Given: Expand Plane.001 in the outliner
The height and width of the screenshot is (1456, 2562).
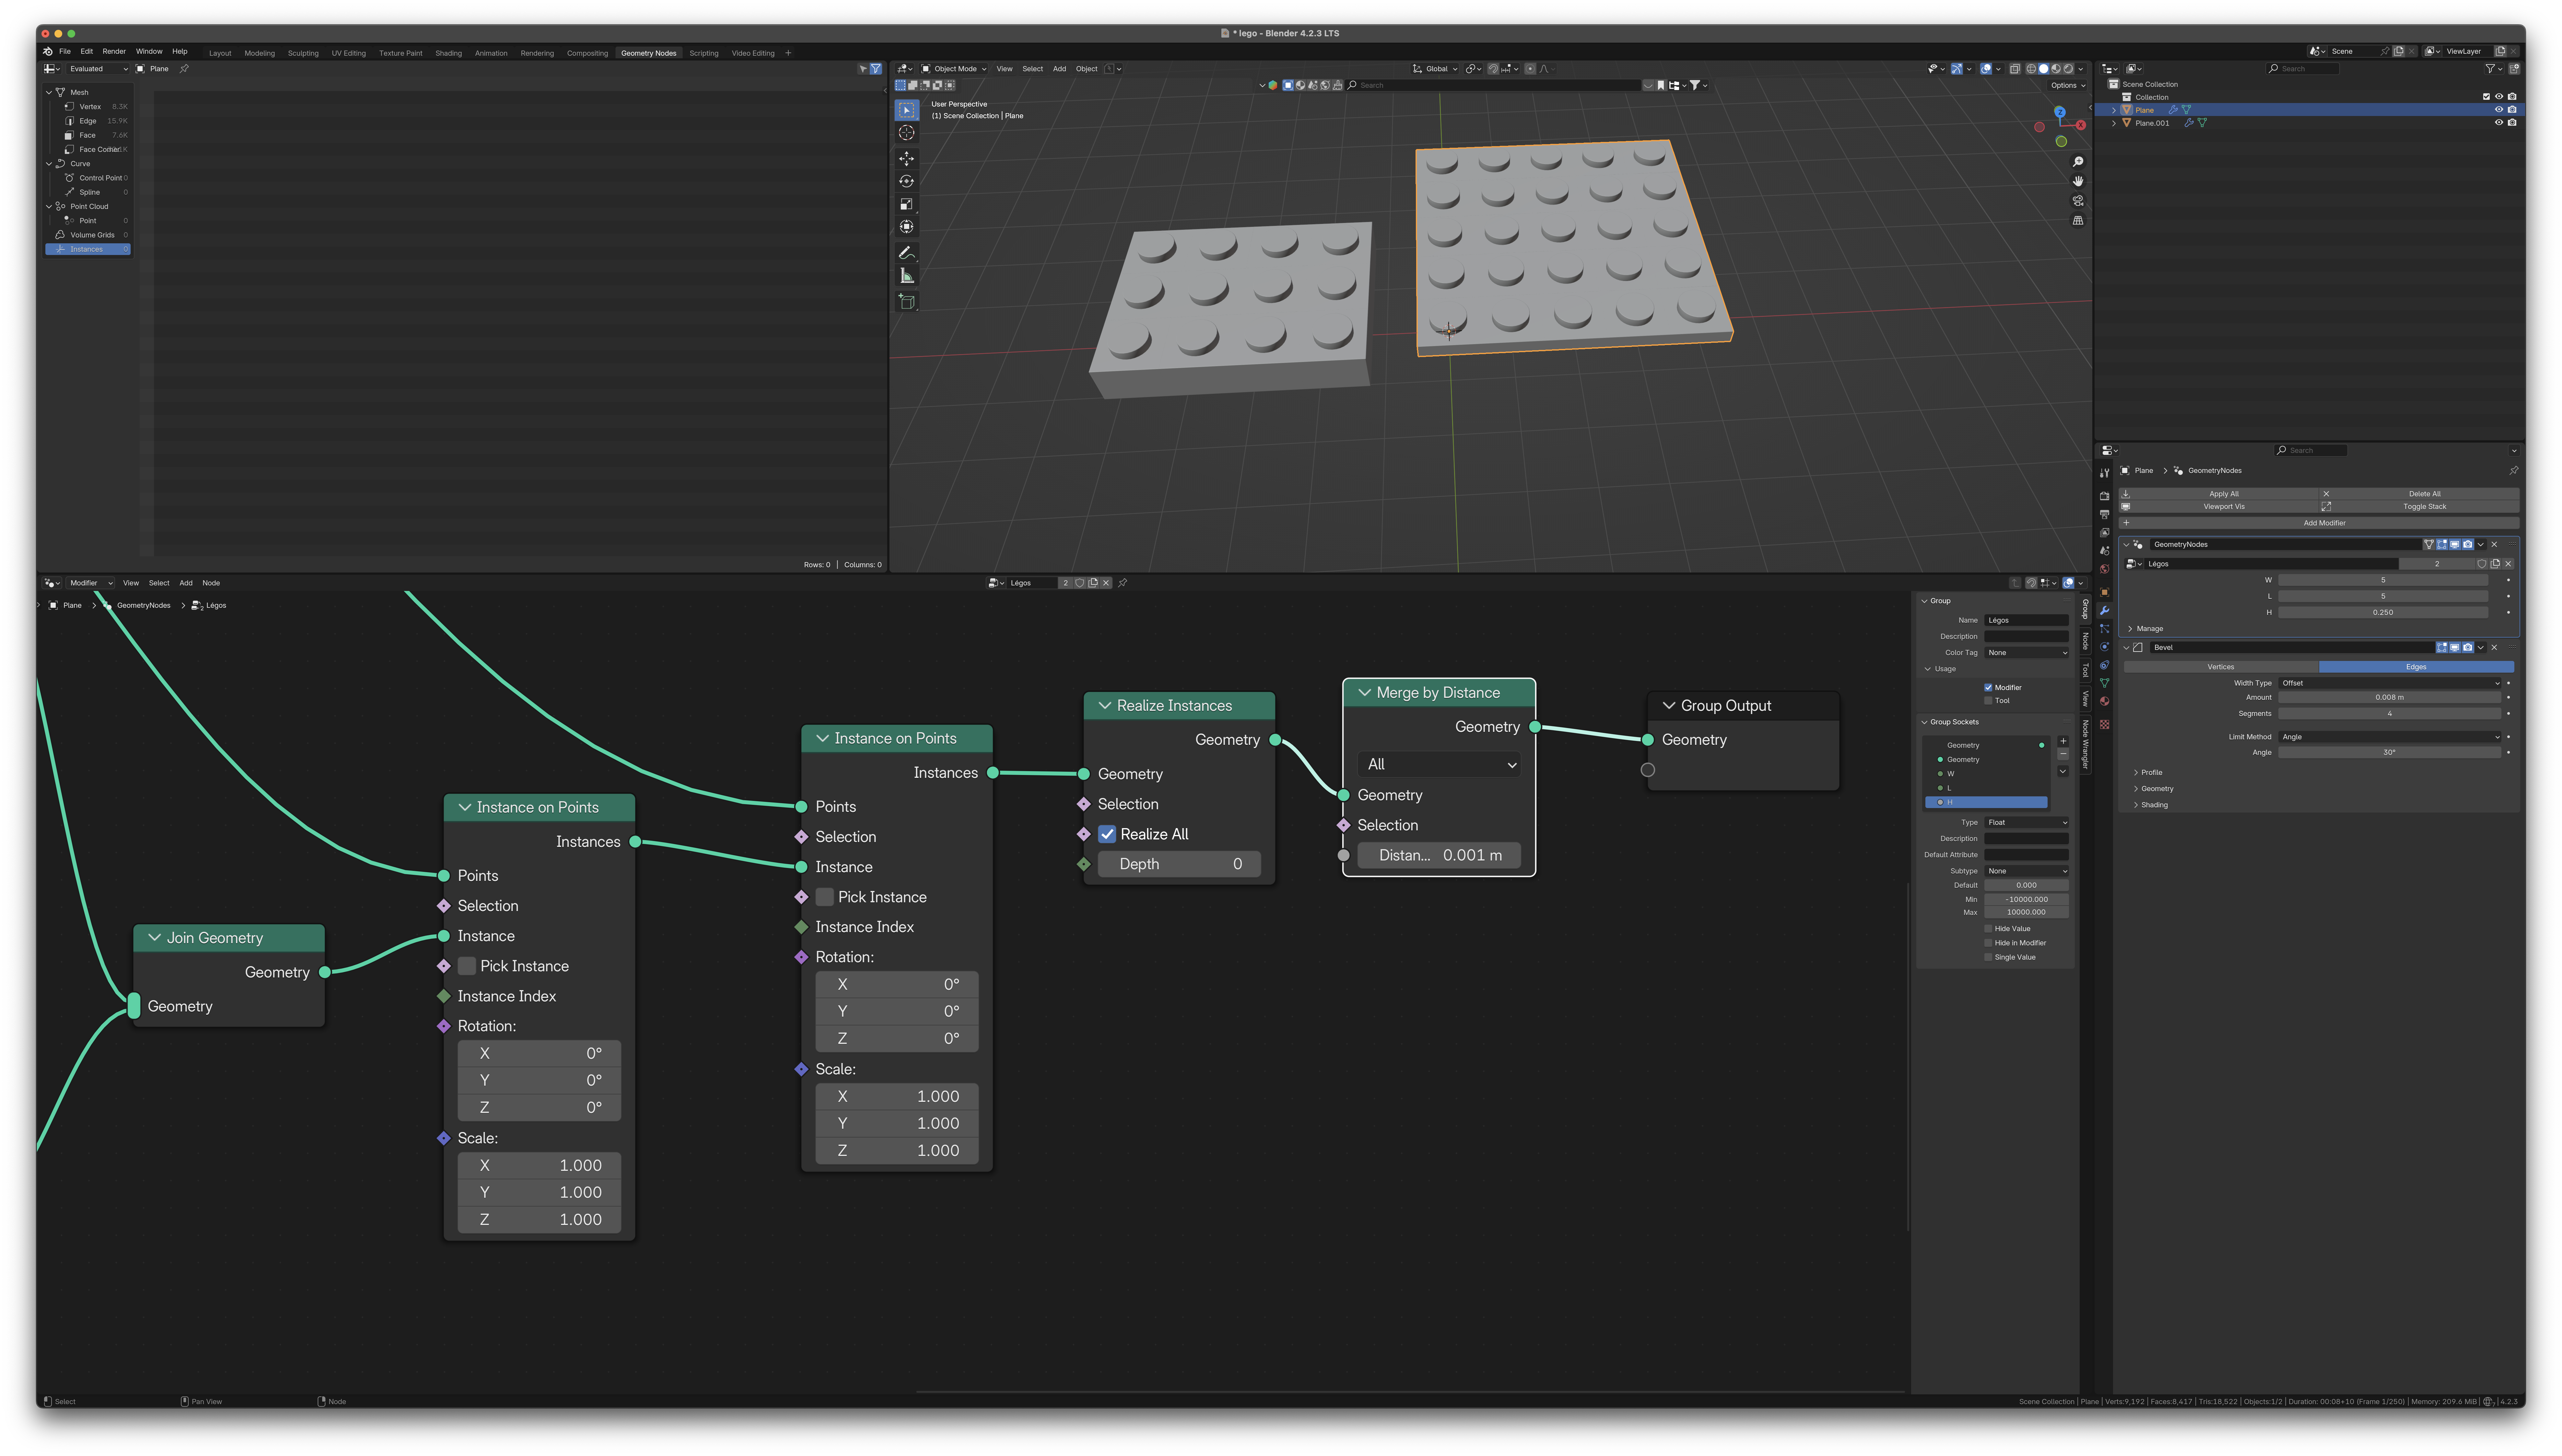Looking at the screenshot, I should click(x=2114, y=123).
